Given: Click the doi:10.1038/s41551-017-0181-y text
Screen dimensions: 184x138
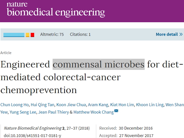Looking at the screenshot, I should pos(32,136).
